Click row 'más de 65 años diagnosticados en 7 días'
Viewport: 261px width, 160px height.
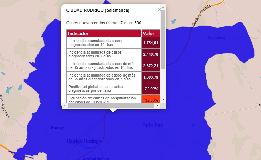(104, 77)
